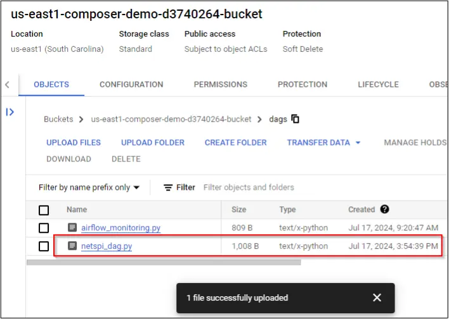
Task: Toggle the select-all objects checkbox
Action: (x=44, y=210)
